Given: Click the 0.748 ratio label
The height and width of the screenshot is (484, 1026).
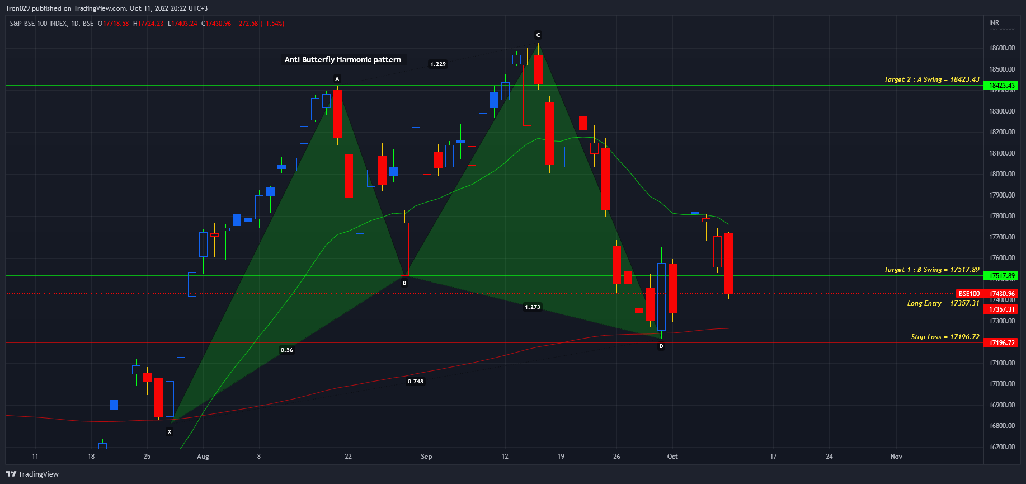Looking at the screenshot, I should (416, 382).
